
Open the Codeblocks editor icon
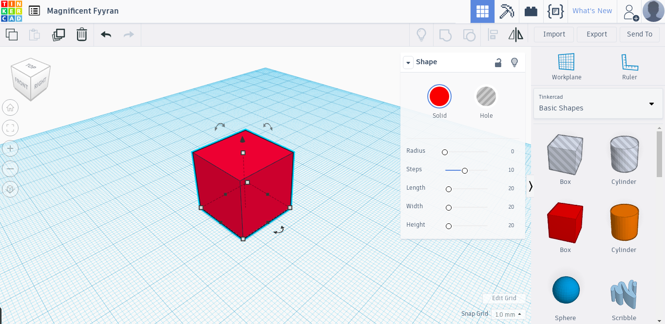555,11
